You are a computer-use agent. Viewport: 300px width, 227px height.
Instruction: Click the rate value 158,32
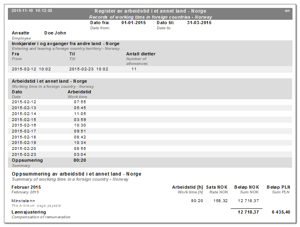[x=220, y=201]
